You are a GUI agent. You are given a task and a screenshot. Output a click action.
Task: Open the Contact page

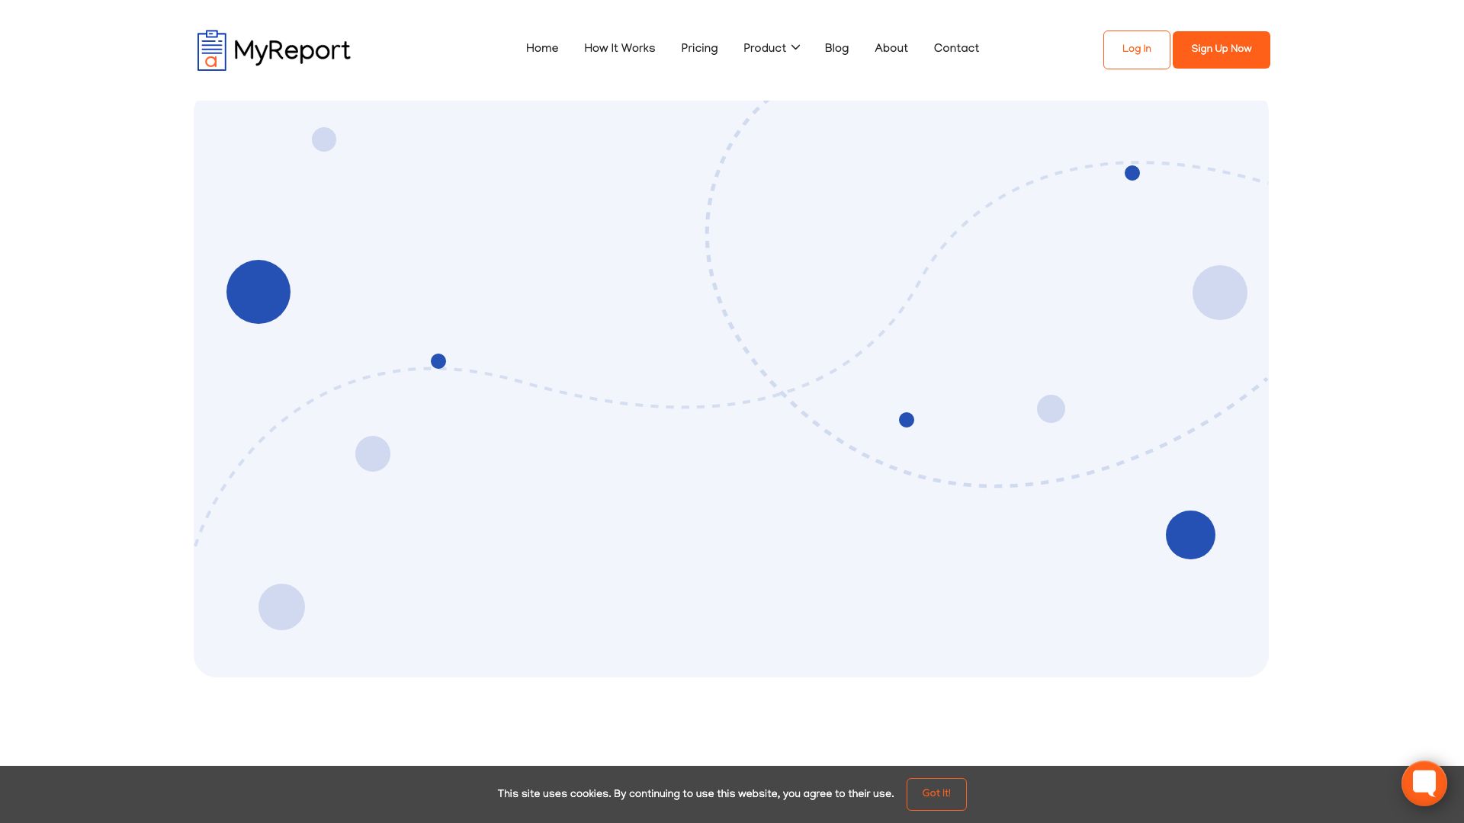(956, 49)
